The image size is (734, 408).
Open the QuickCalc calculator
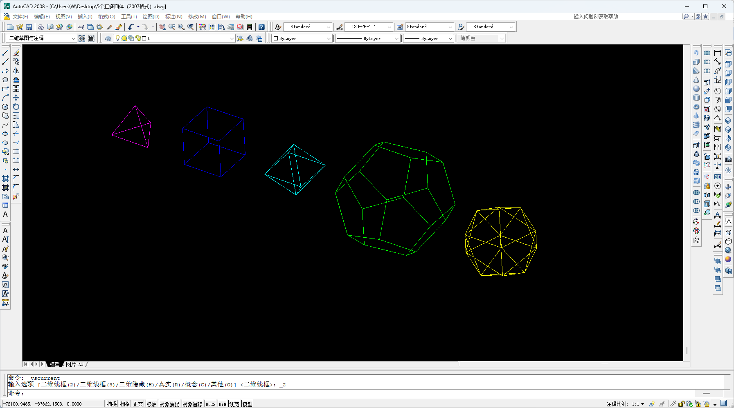pos(250,27)
